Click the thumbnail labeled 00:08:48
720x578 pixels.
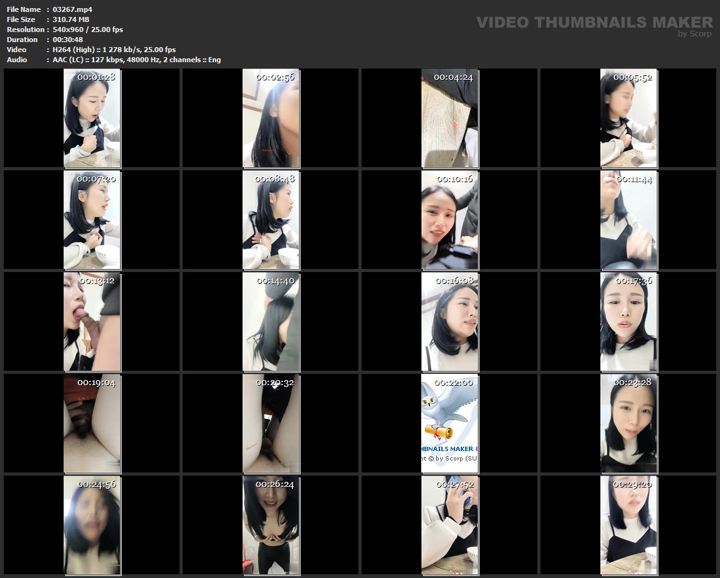271,220
